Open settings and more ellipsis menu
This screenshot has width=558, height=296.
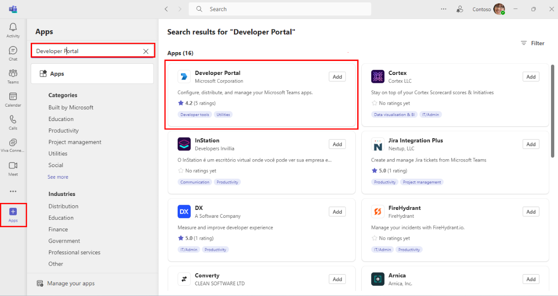[443, 9]
